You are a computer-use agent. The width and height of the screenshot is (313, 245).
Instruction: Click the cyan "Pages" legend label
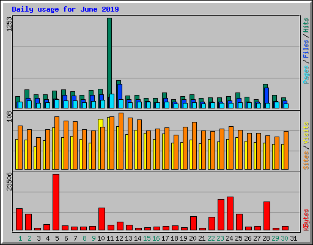pyautogui.click(x=306, y=75)
